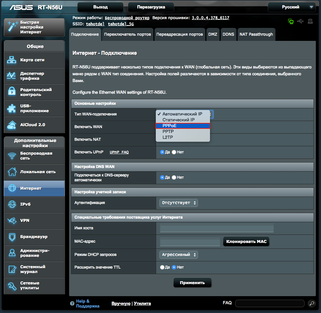Switch to the Подключение tab
The image size is (321, 313).
(85, 34)
